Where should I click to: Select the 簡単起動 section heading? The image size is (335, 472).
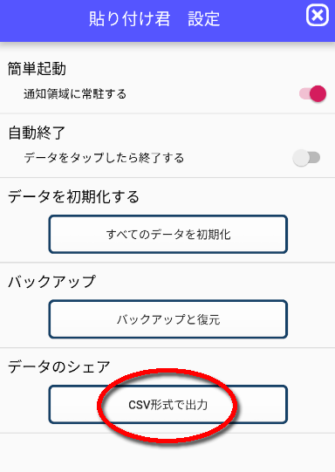point(37,69)
